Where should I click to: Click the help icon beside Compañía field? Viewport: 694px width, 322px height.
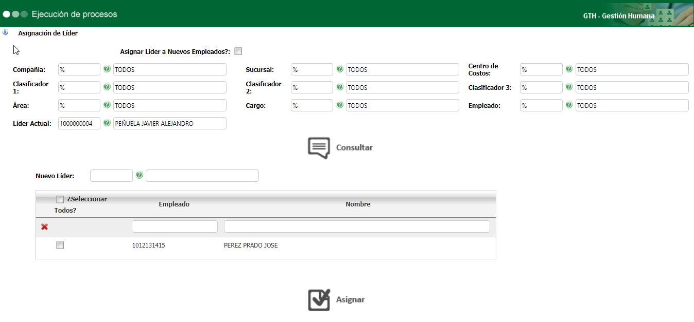coord(107,69)
